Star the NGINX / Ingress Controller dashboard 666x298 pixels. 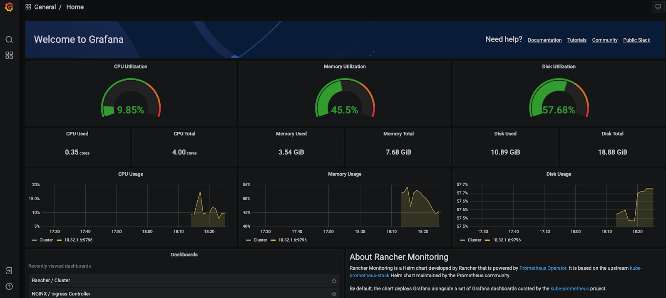334,294
